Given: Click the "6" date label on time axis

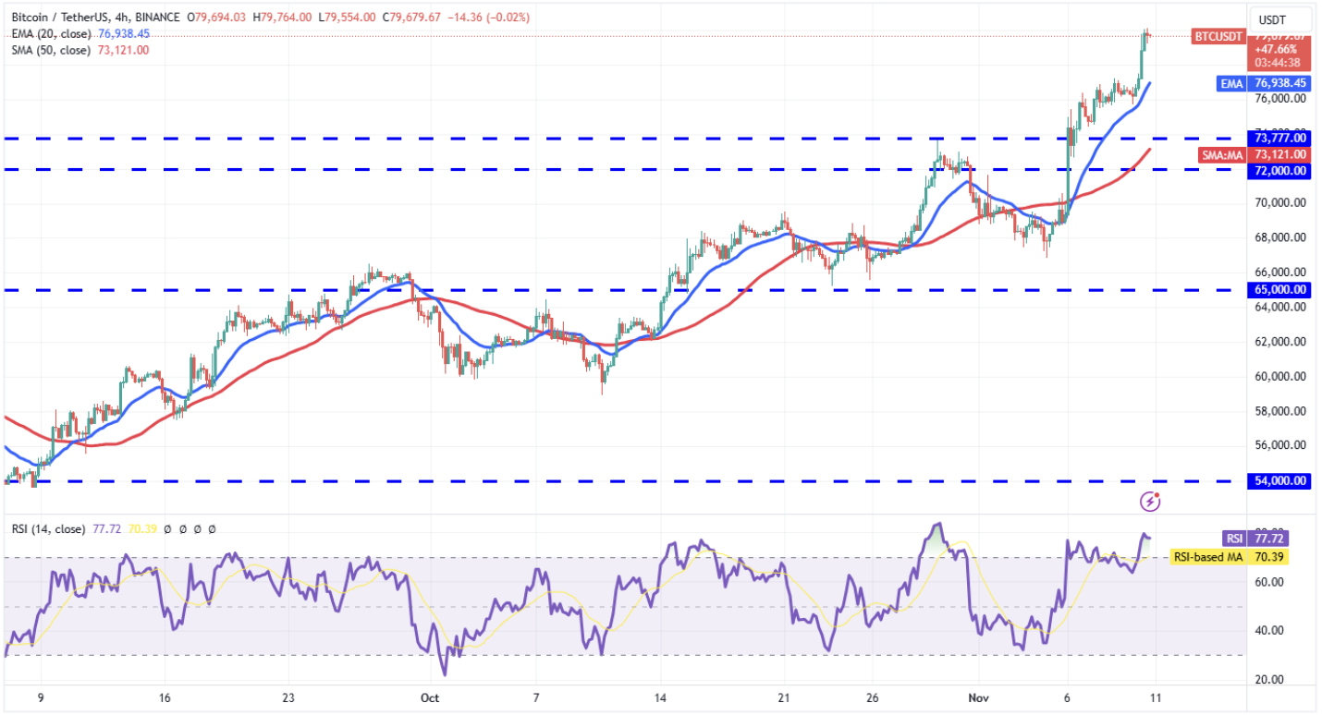Looking at the screenshot, I should pos(1068,698).
